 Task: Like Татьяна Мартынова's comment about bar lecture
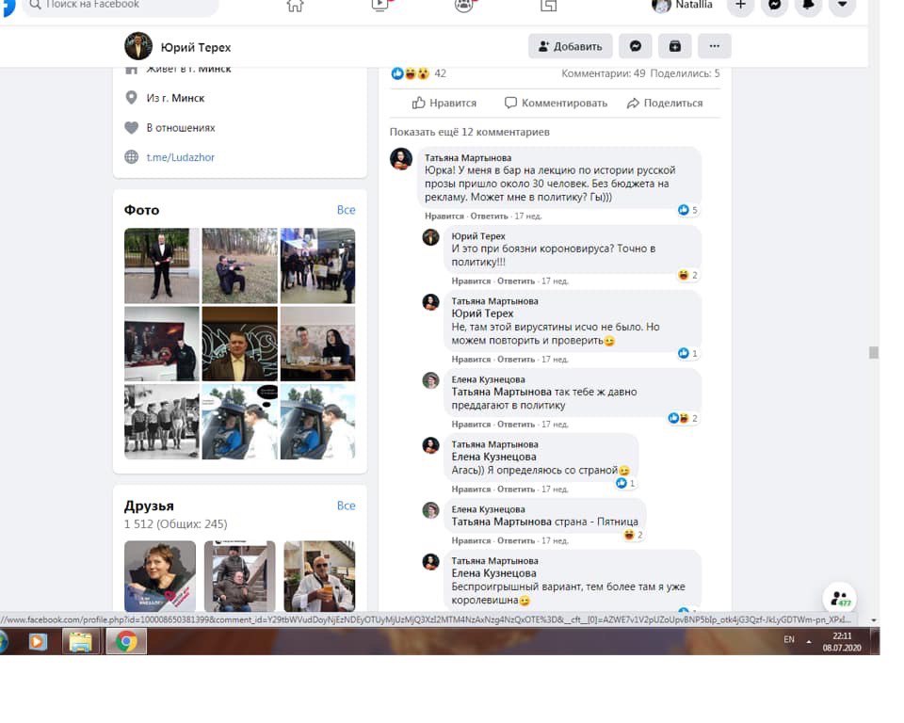(444, 217)
